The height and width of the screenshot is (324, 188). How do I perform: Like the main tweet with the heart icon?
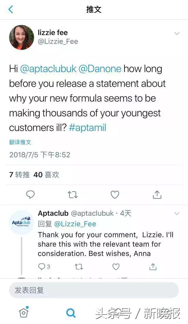pos(115,194)
